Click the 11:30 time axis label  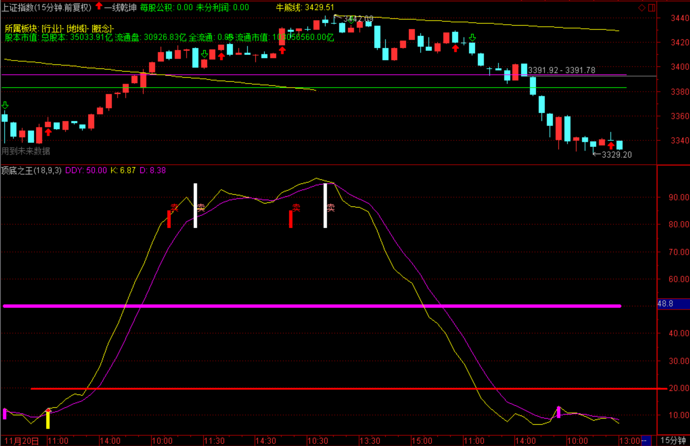pos(214,441)
